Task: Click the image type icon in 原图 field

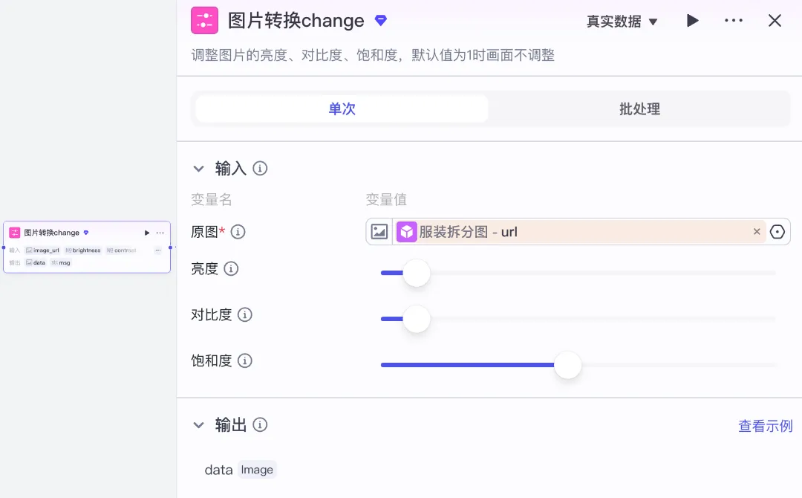Action: click(x=379, y=232)
